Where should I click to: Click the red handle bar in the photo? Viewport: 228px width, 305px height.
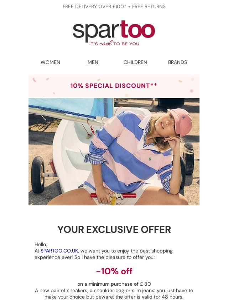tap(113, 195)
